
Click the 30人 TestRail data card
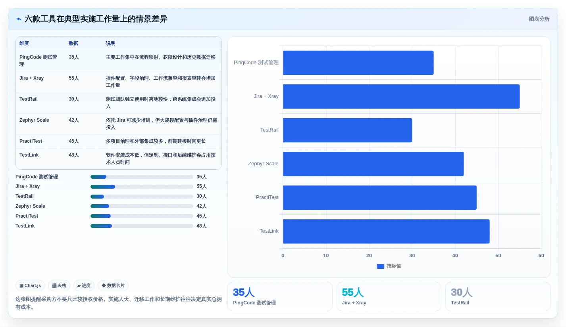(x=498, y=296)
